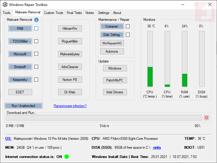This screenshot has width=217, height=163.
Task: Click the Malware Removal info icon
Action: (x=36, y=20)
